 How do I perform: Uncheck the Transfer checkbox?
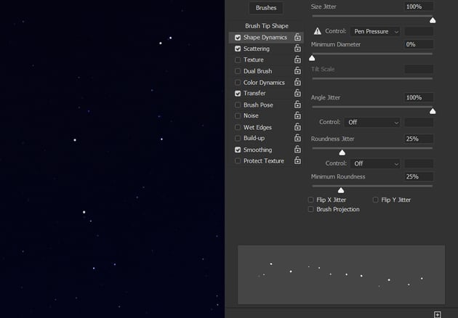pos(238,94)
